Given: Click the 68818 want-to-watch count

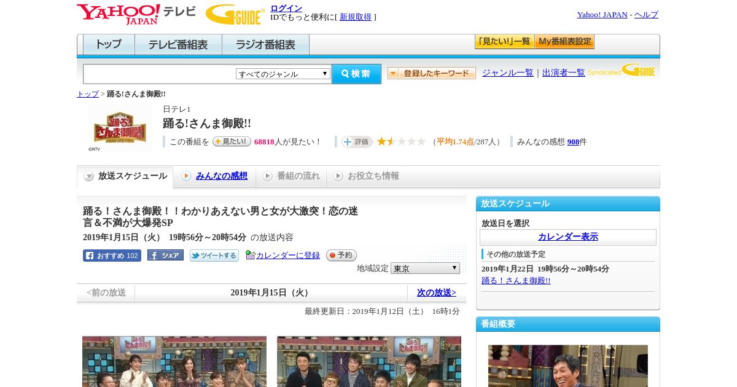Looking at the screenshot, I should pyautogui.click(x=264, y=142).
